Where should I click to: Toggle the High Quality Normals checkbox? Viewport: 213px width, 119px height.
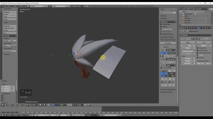[197, 53]
